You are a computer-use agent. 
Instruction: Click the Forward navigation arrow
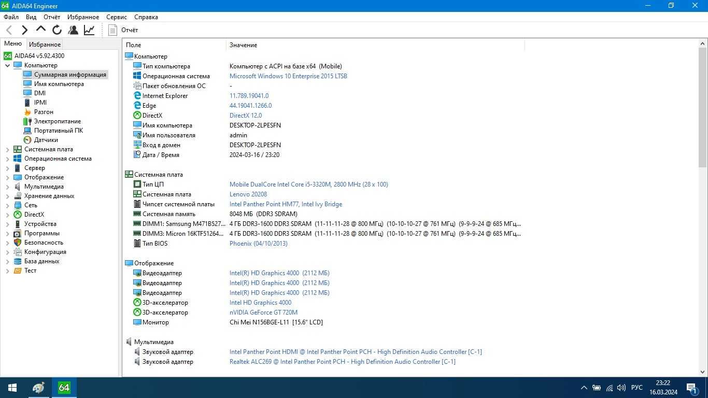point(24,30)
